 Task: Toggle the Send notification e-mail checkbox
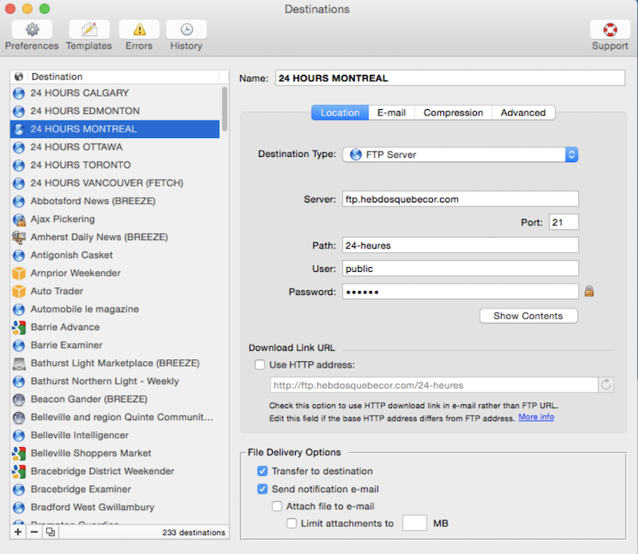262,489
